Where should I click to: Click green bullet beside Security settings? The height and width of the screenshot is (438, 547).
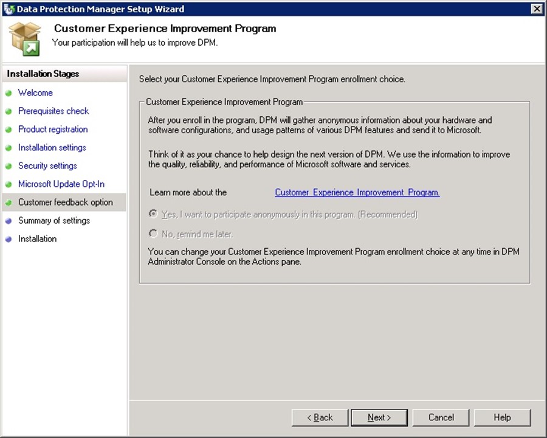(x=9, y=166)
